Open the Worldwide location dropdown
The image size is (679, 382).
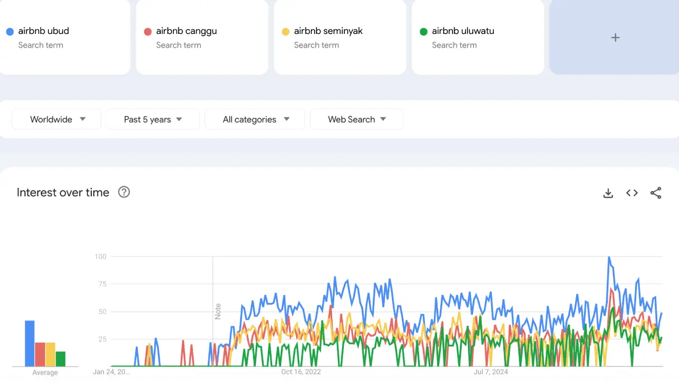click(x=56, y=119)
